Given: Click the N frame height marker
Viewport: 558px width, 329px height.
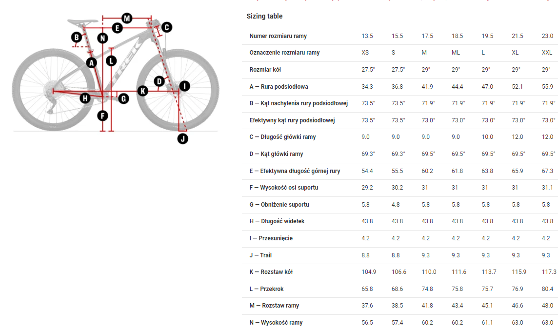Looking at the screenshot, I should tap(102, 38).
